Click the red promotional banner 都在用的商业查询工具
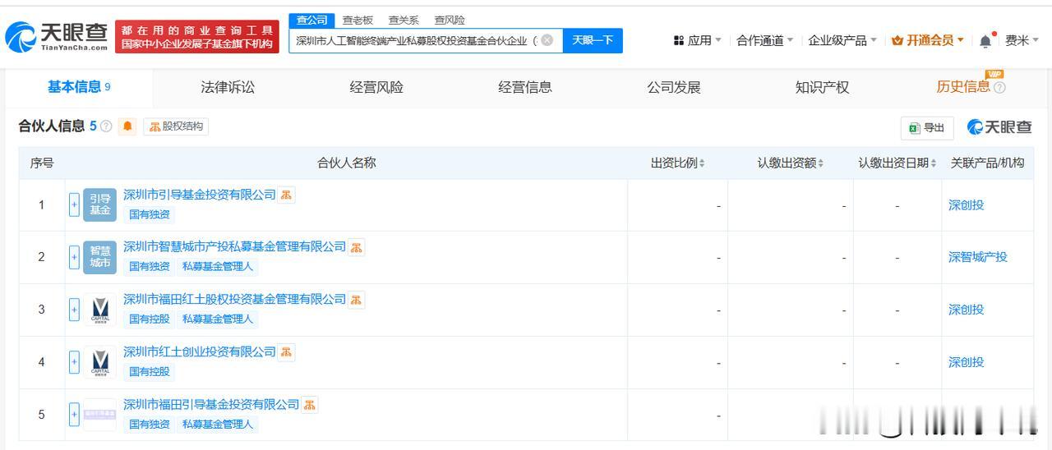 click(x=197, y=37)
